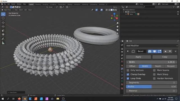Screen dimensions: 180x101
Task: Open the Modifier properties wrench tab
Action: pos(122,69)
